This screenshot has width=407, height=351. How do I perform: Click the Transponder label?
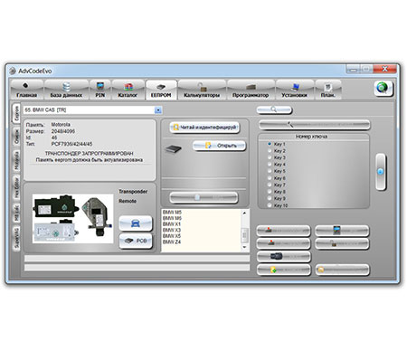point(133,192)
